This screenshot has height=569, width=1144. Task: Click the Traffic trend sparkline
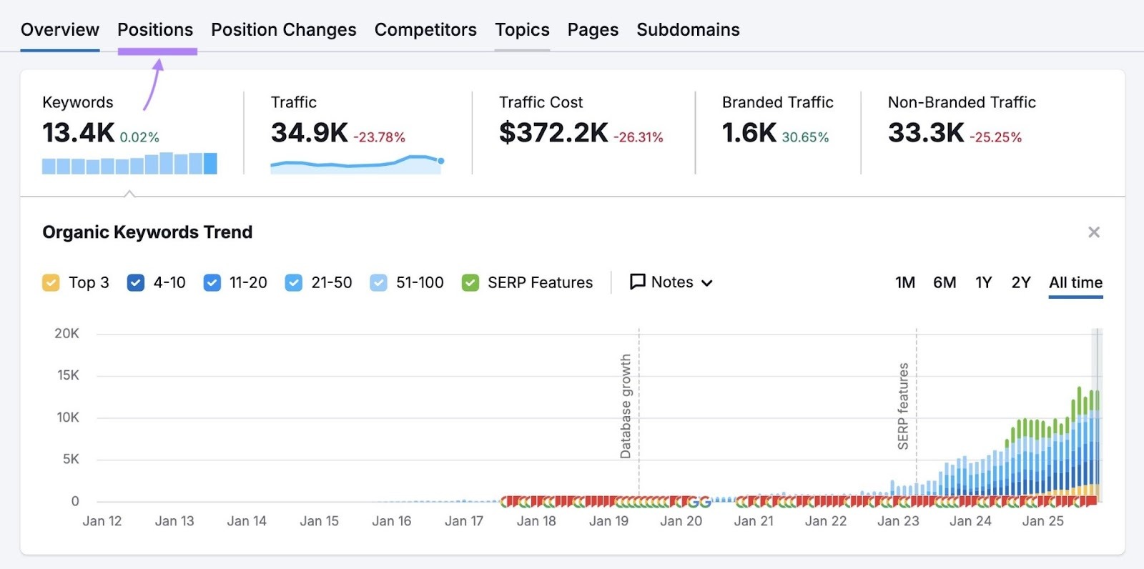point(357,164)
